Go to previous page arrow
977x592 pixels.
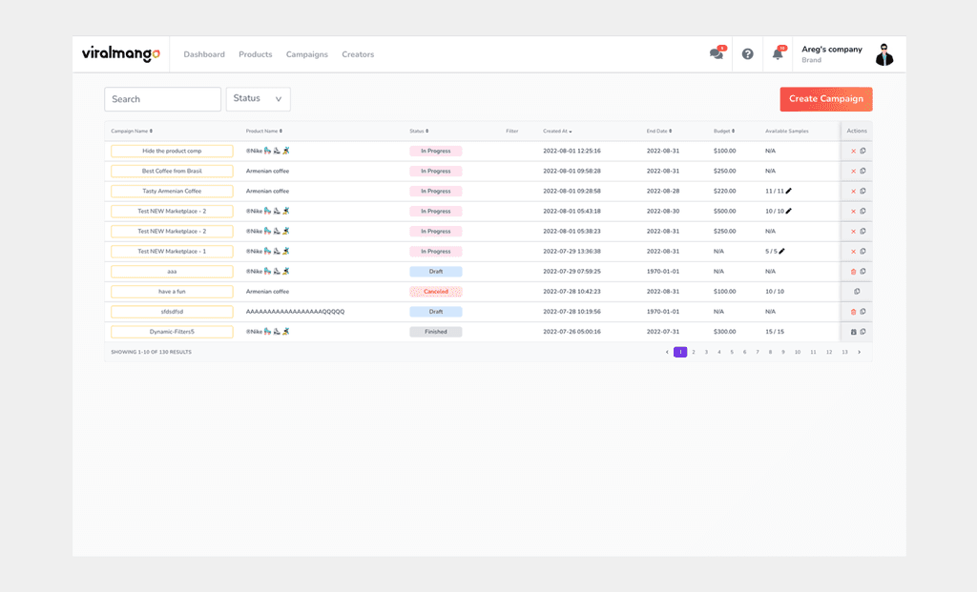point(667,353)
